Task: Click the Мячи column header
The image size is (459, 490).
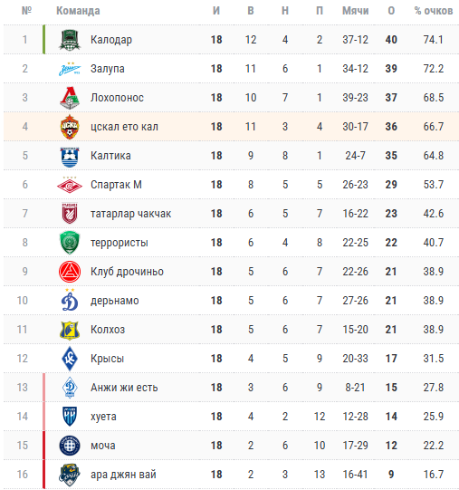Action: pyautogui.click(x=355, y=11)
